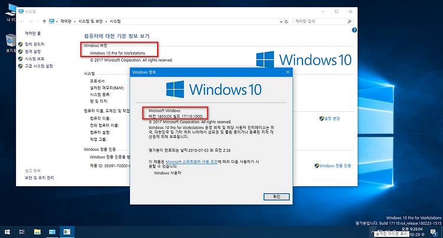Open the Start menu
This screenshot has height=238, width=443.
[x=7, y=232]
